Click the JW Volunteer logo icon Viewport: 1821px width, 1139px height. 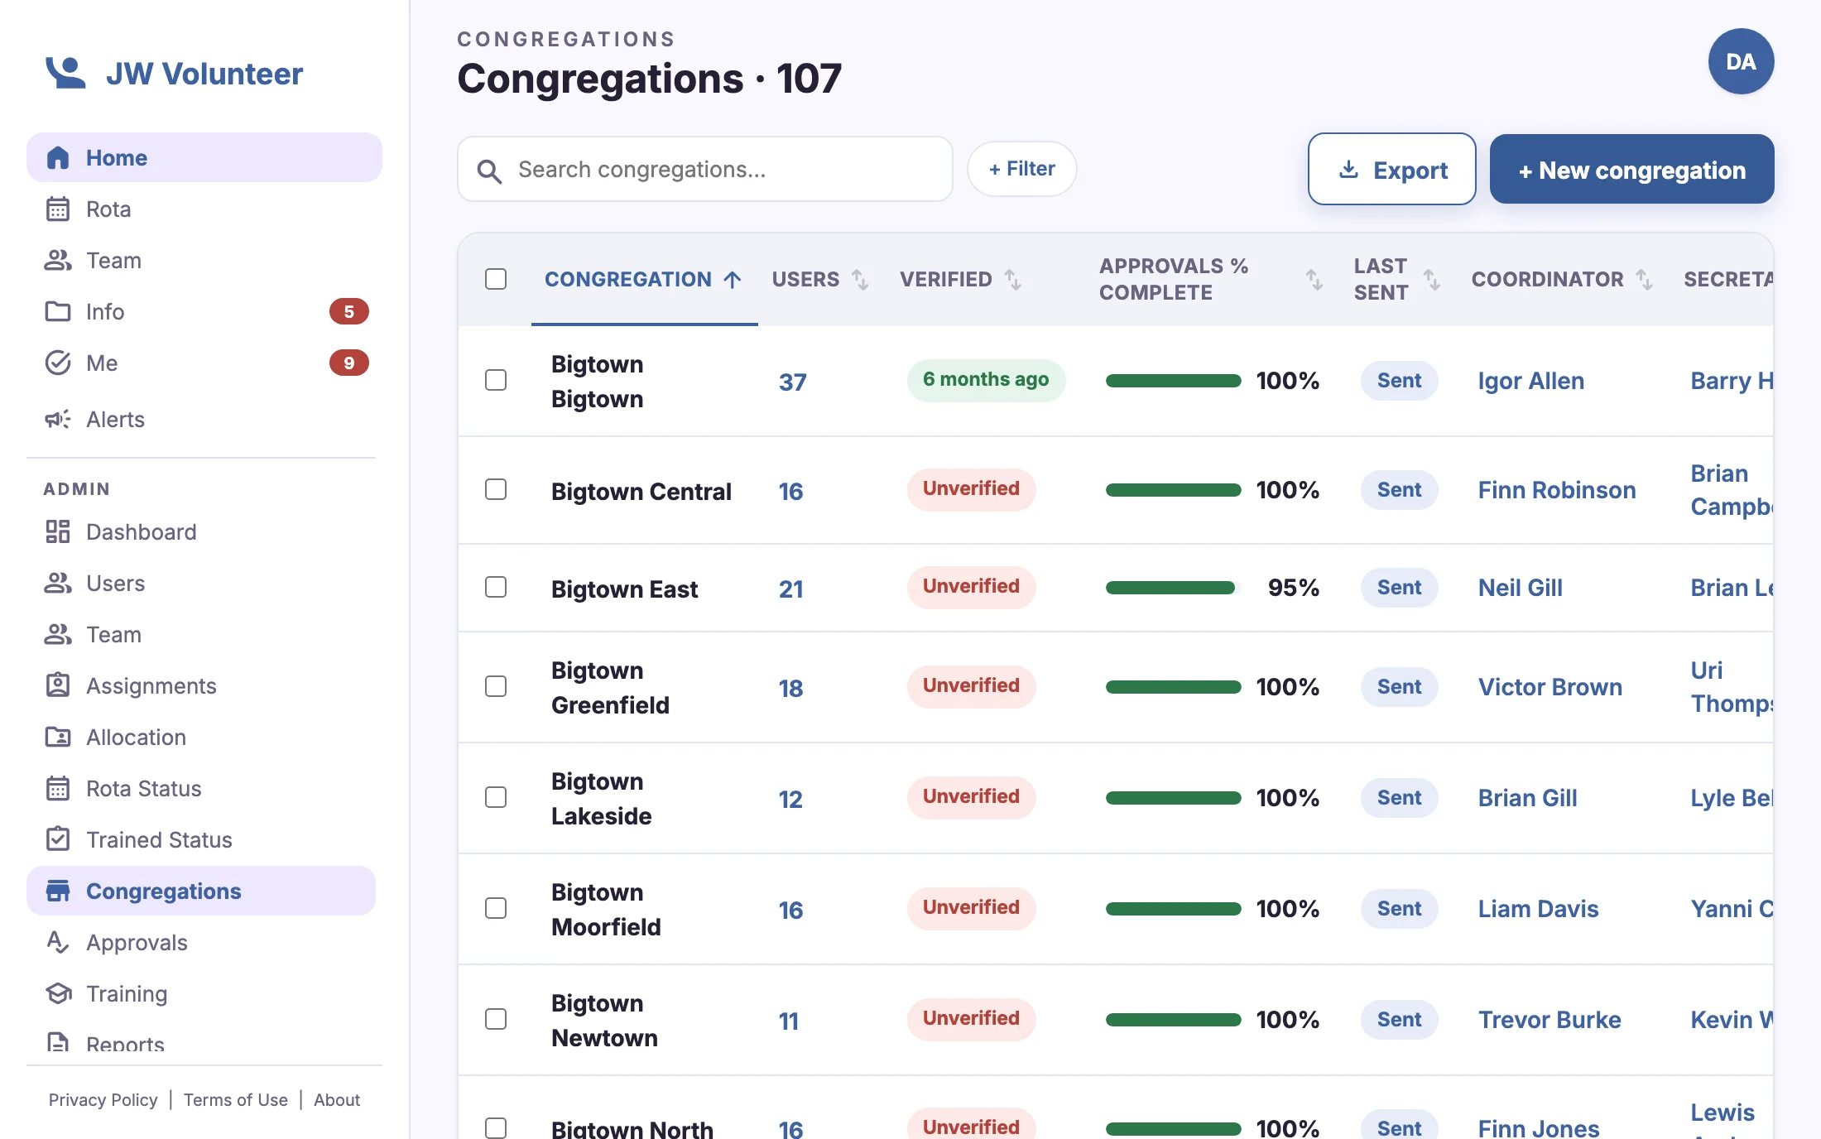coord(65,73)
